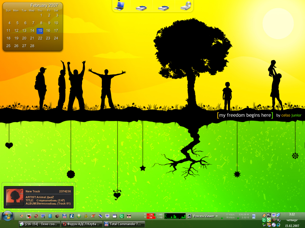
Task: Open the server-with-lock quick launch icon
Action: point(43,216)
